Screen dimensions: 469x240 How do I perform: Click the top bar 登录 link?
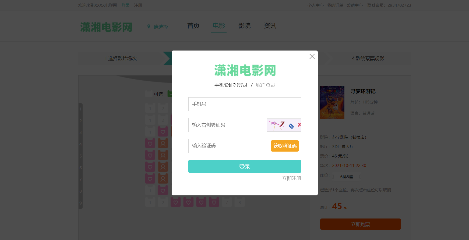[x=125, y=5]
